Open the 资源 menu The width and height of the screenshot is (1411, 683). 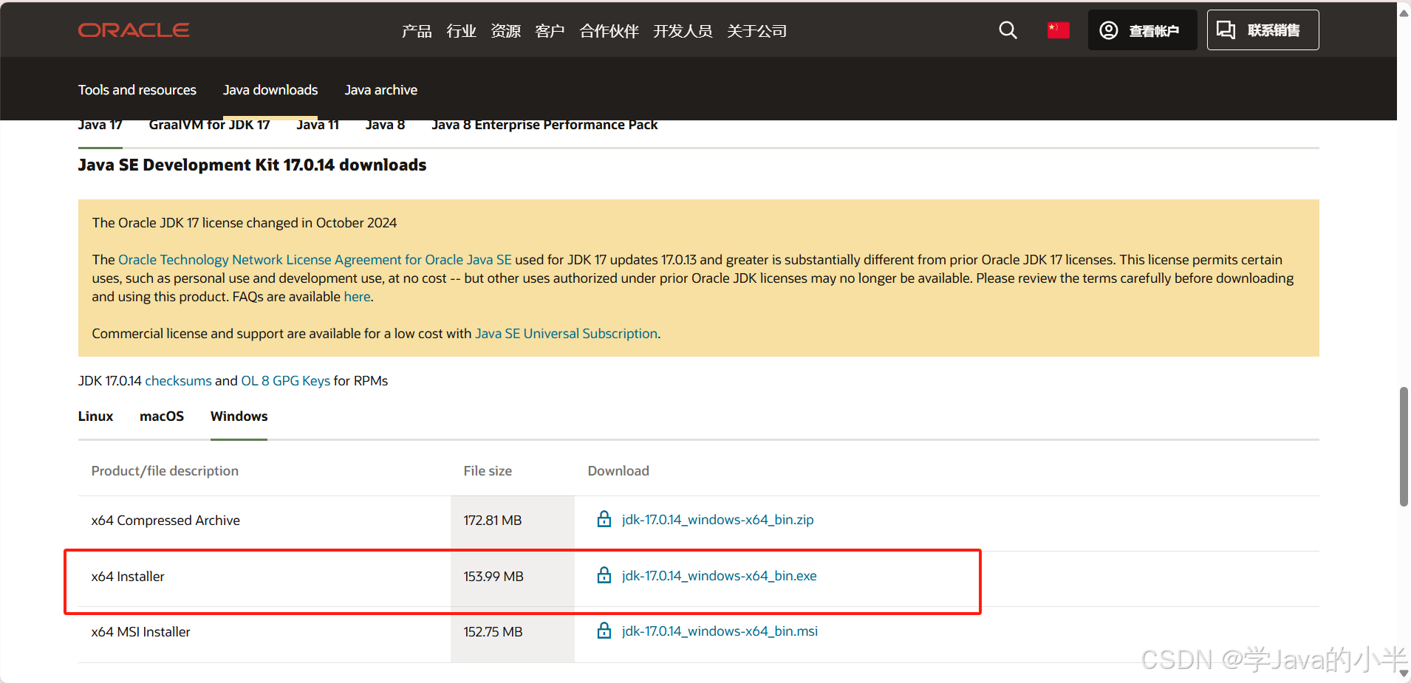pos(505,31)
